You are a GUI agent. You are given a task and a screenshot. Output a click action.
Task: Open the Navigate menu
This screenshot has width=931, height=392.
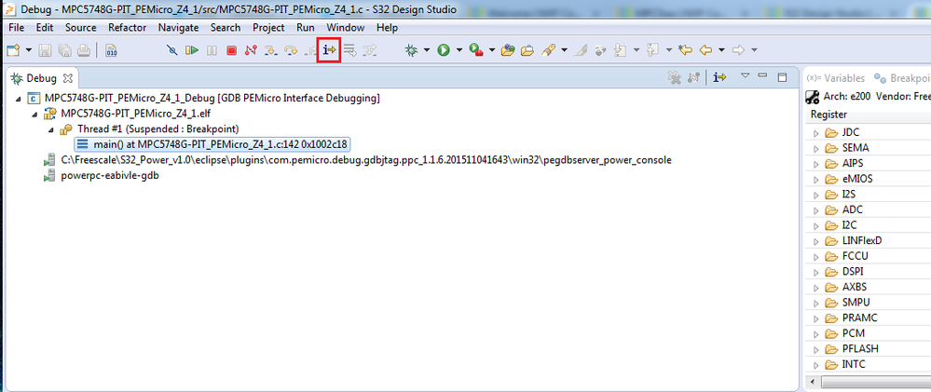(178, 27)
